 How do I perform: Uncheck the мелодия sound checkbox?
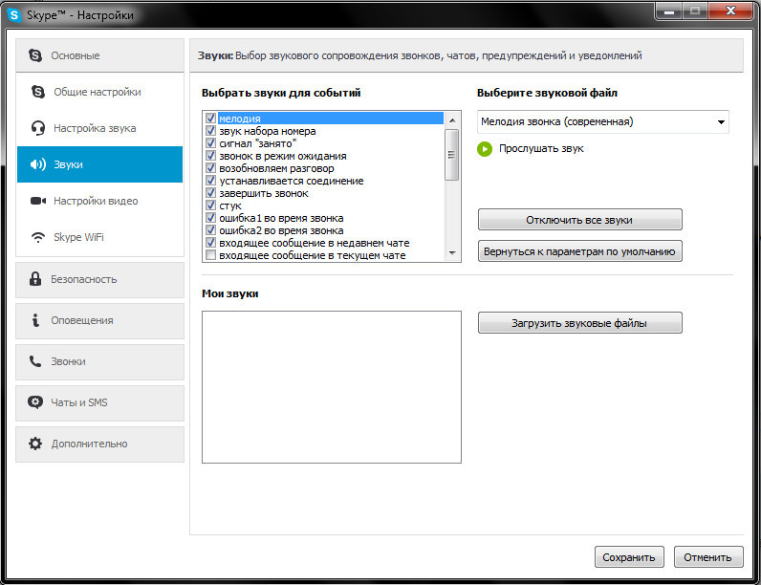coord(210,118)
